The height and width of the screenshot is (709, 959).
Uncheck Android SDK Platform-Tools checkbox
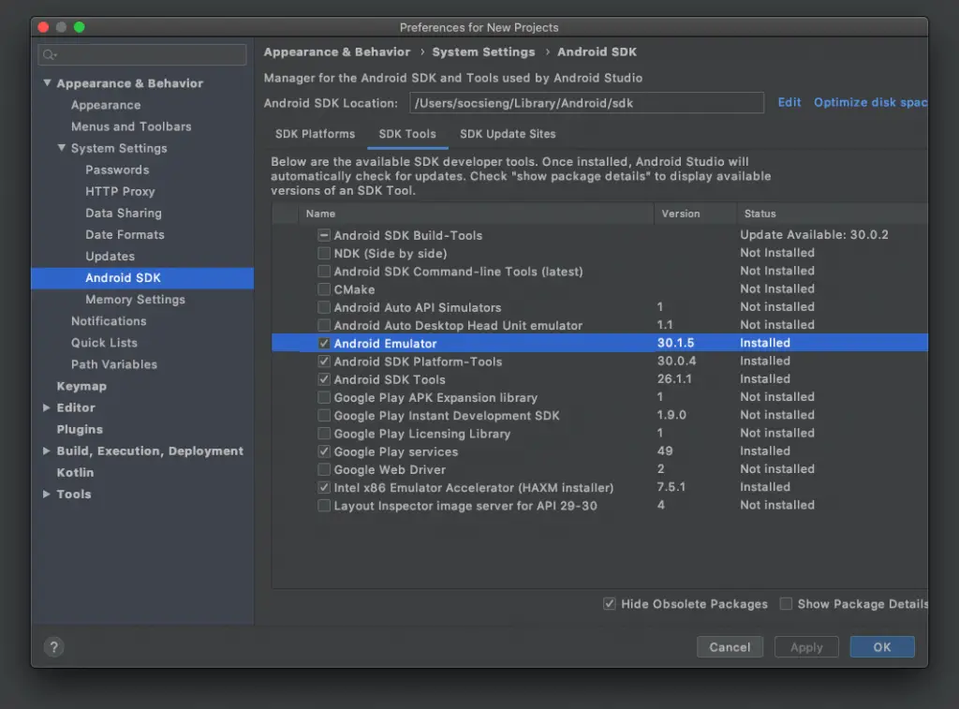point(323,362)
